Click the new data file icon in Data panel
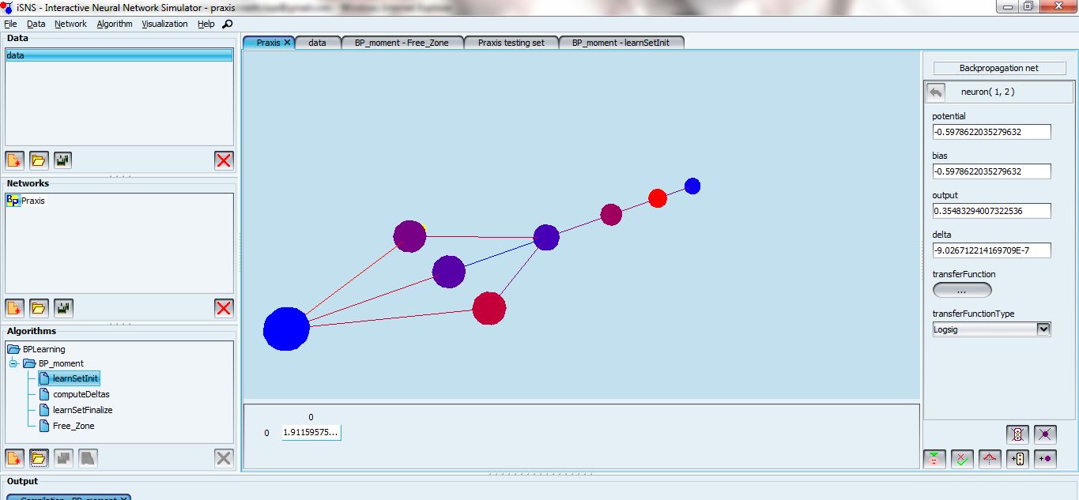This screenshot has width=1079, height=500. [14, 160]
